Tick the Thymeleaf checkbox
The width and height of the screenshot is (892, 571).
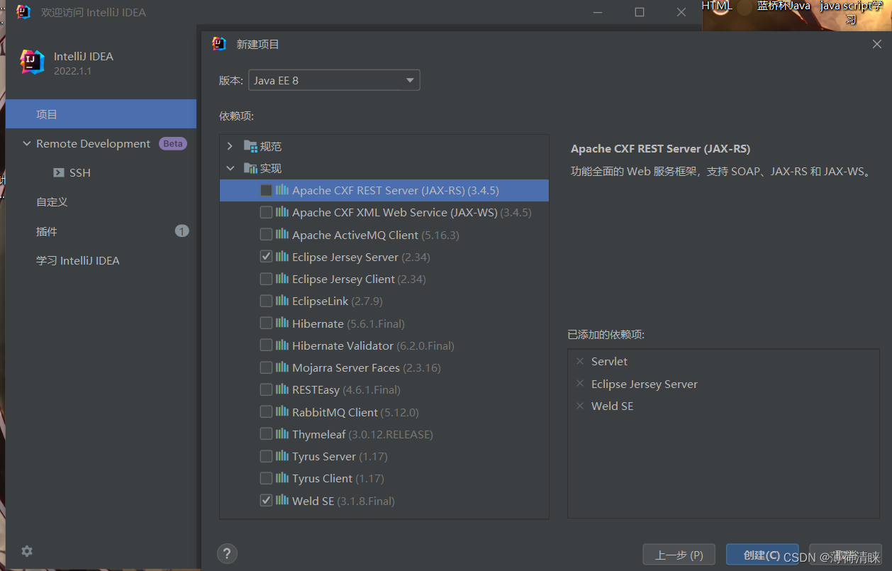pos(266,434)
